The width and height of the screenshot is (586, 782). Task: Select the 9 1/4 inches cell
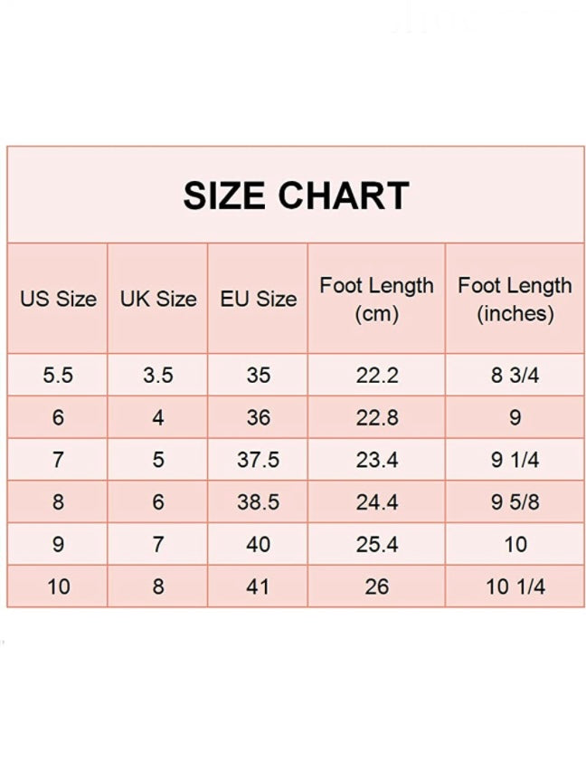pos(515,460)
